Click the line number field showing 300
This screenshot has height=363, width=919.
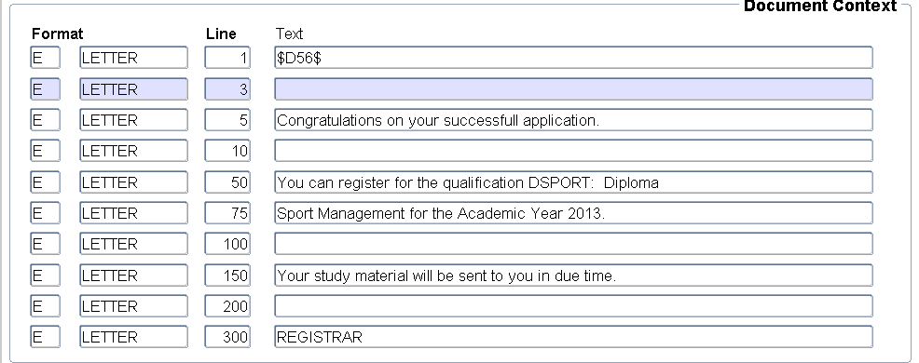[x=227, y=337]
